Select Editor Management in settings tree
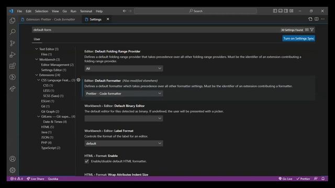Screen dimensions: 335x188 57,65
